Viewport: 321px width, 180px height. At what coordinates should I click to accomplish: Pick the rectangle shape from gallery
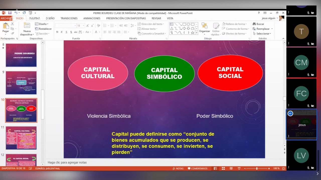(184, 24)
